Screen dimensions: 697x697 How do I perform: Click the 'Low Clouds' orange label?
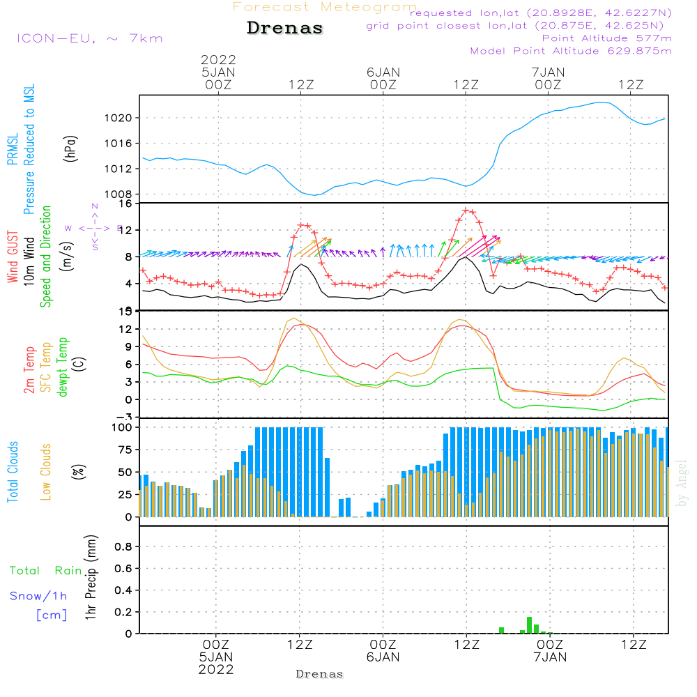(46, 472)
